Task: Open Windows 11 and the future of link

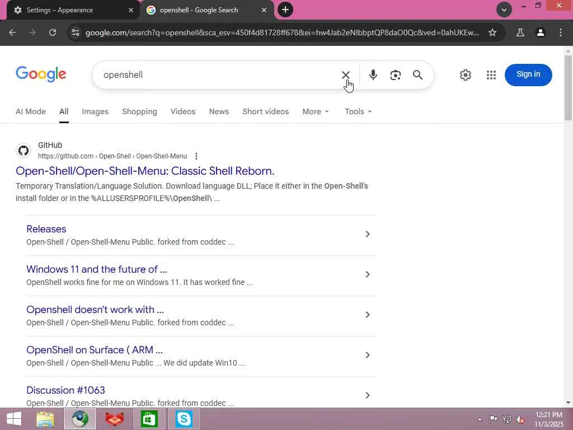Action: [96, 269]
